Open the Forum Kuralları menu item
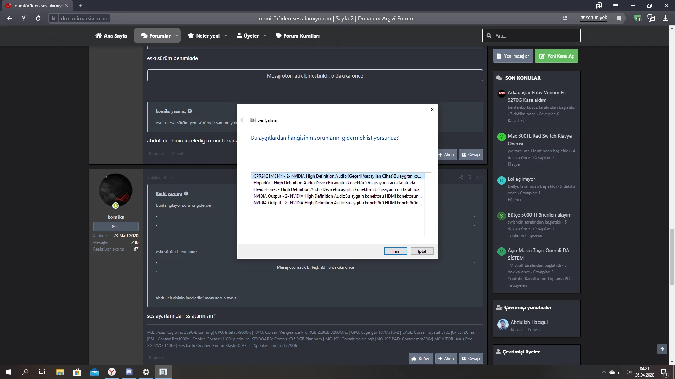 point(297,36)
